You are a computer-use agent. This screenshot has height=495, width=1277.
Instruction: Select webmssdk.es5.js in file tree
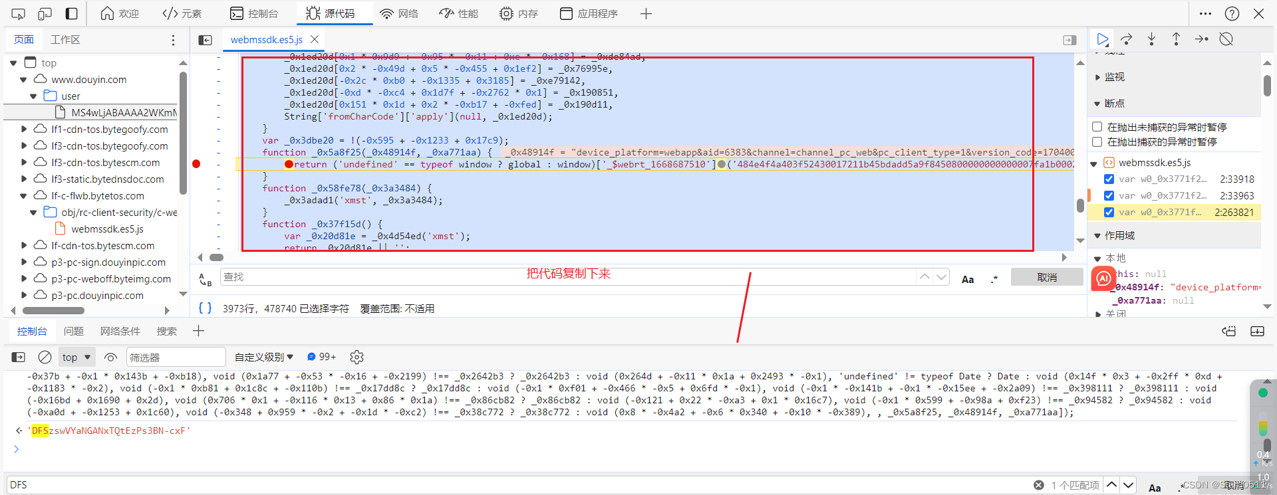(107, 229)
